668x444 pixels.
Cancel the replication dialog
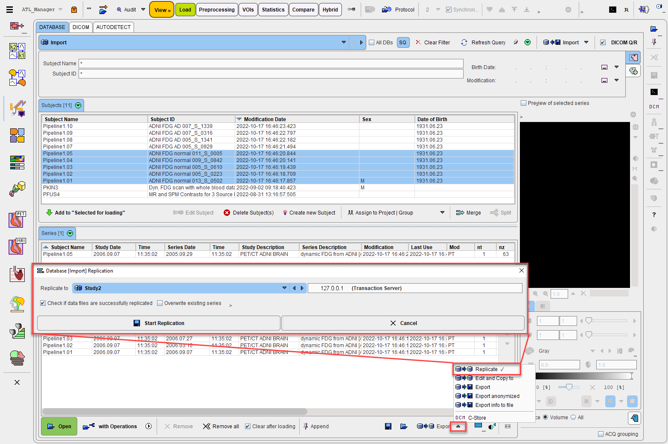point(403,323)
